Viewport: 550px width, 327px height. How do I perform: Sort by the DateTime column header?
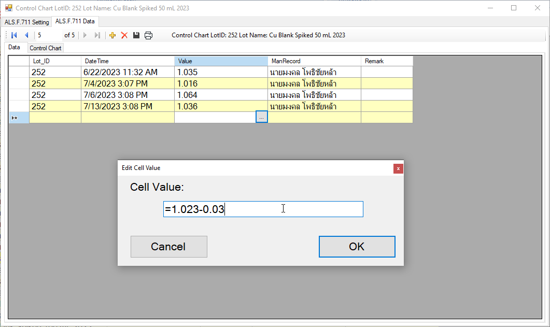[128, 61]
